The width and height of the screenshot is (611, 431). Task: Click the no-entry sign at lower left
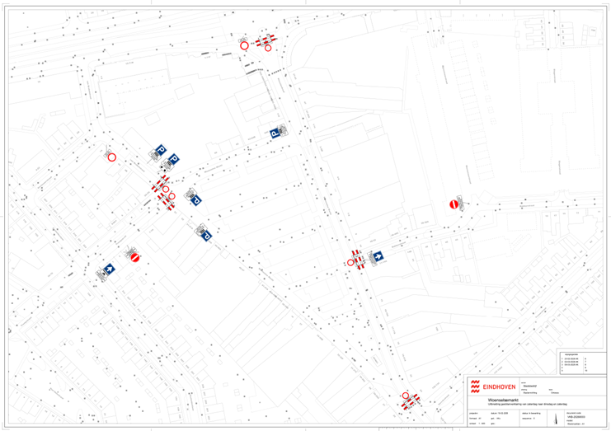136,256
